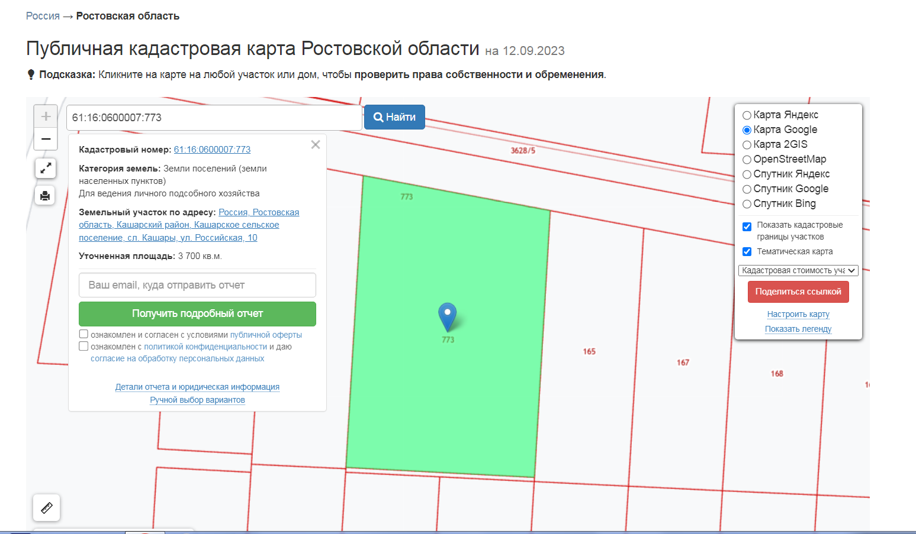Open Ручной выбор вариантов link
The width and height of the screenshot is (916, 534).
(x=197, y=400)
